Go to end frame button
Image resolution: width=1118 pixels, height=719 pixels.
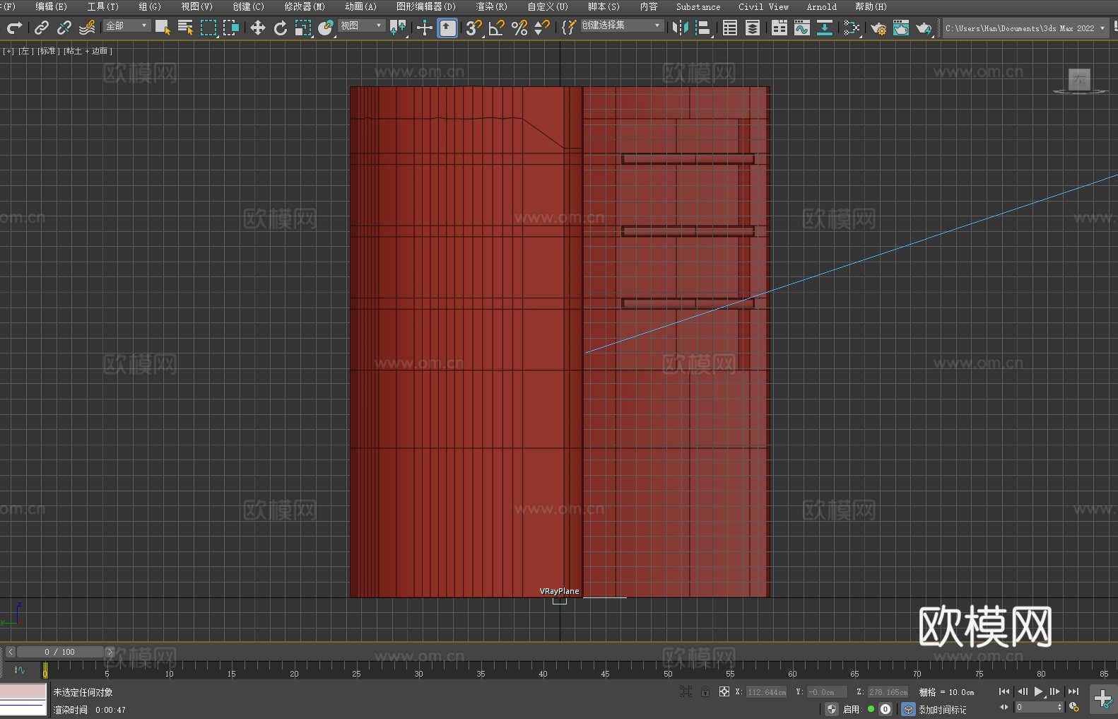click(x=1073, y=691)
